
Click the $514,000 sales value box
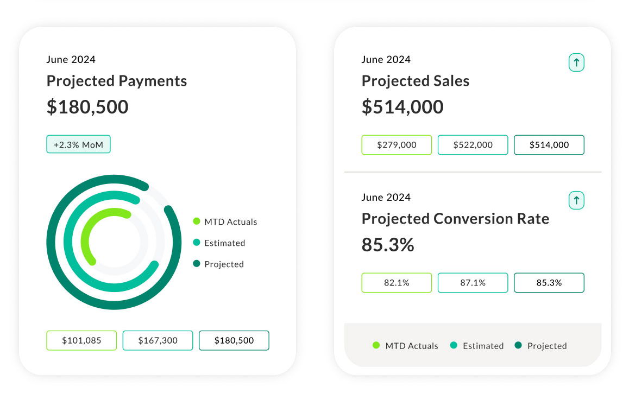click(x=549, y=145)
